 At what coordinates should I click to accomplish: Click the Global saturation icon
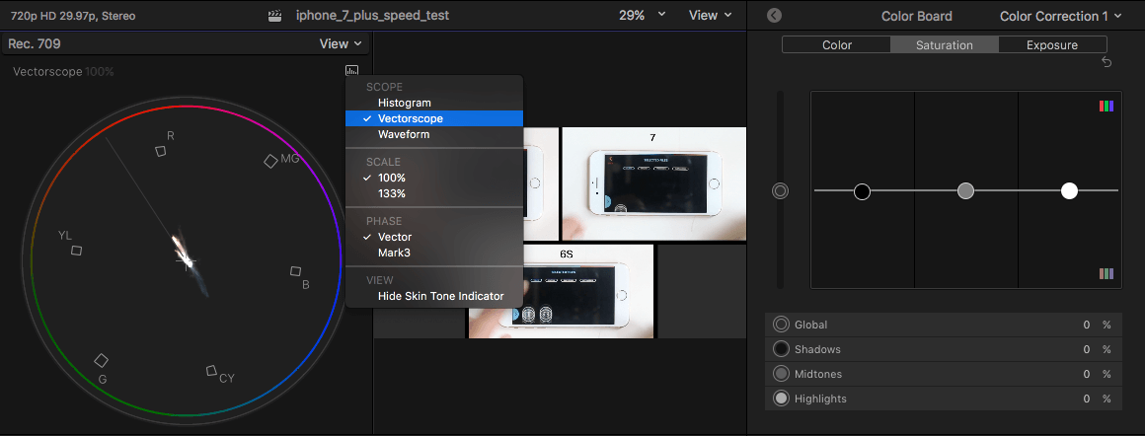coord(782,325)
